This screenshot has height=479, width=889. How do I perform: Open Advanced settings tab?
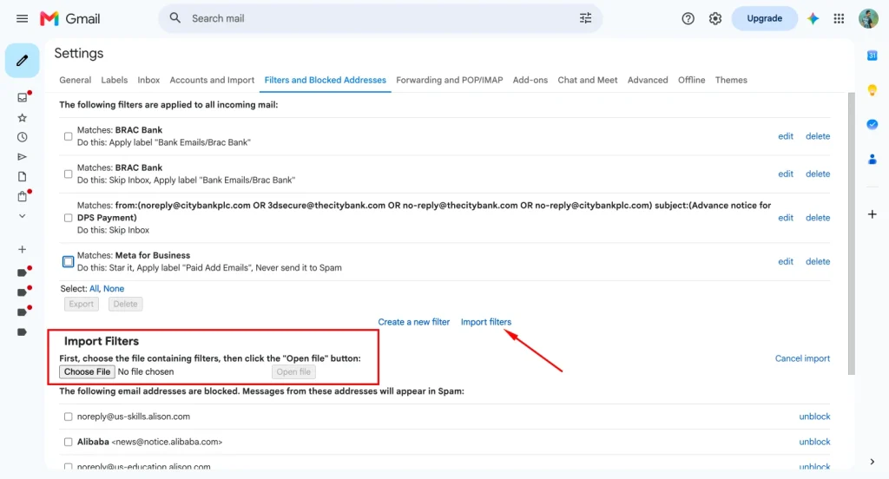point(648,80)
